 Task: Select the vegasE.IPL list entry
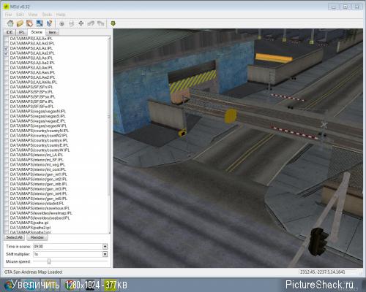click(x=37, y=121)
